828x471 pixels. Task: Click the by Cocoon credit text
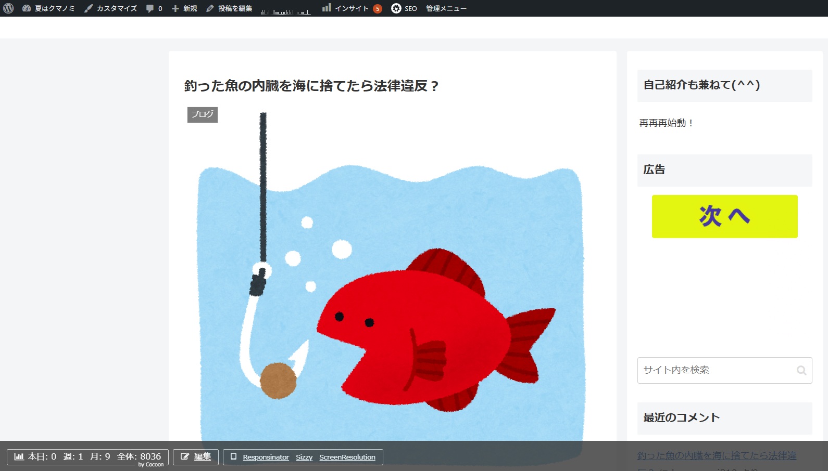coord(151,465)
